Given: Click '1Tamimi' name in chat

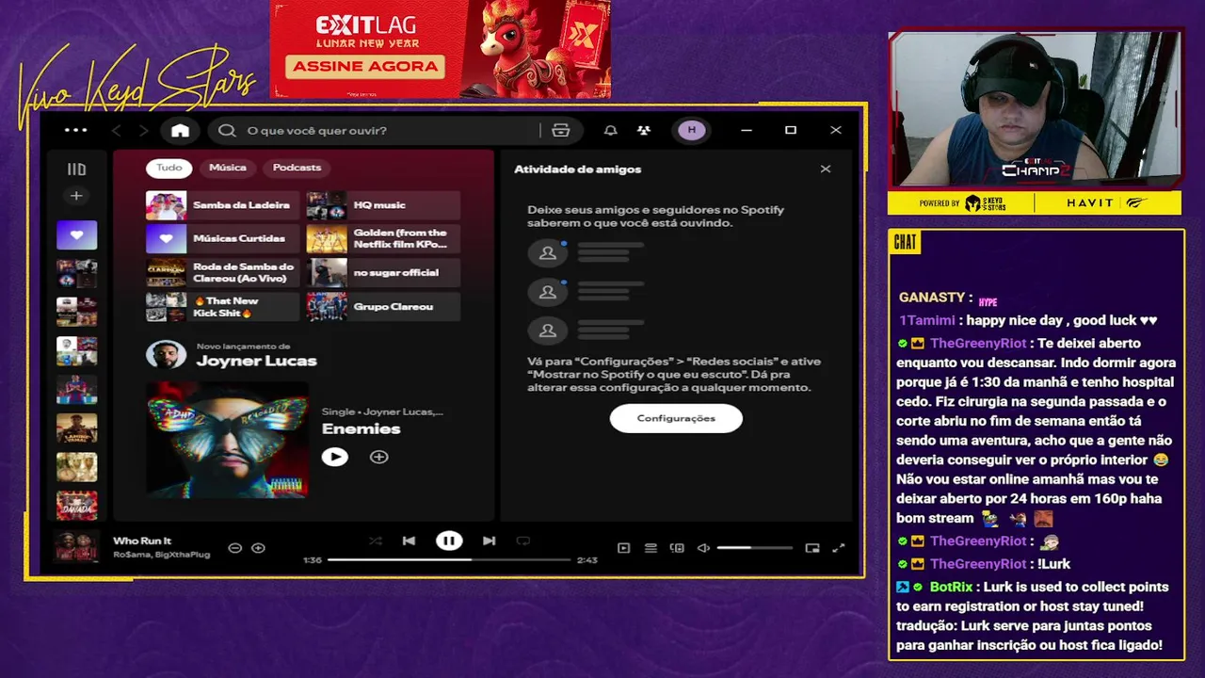Looking at the screenshot, I should pos(927,320).
